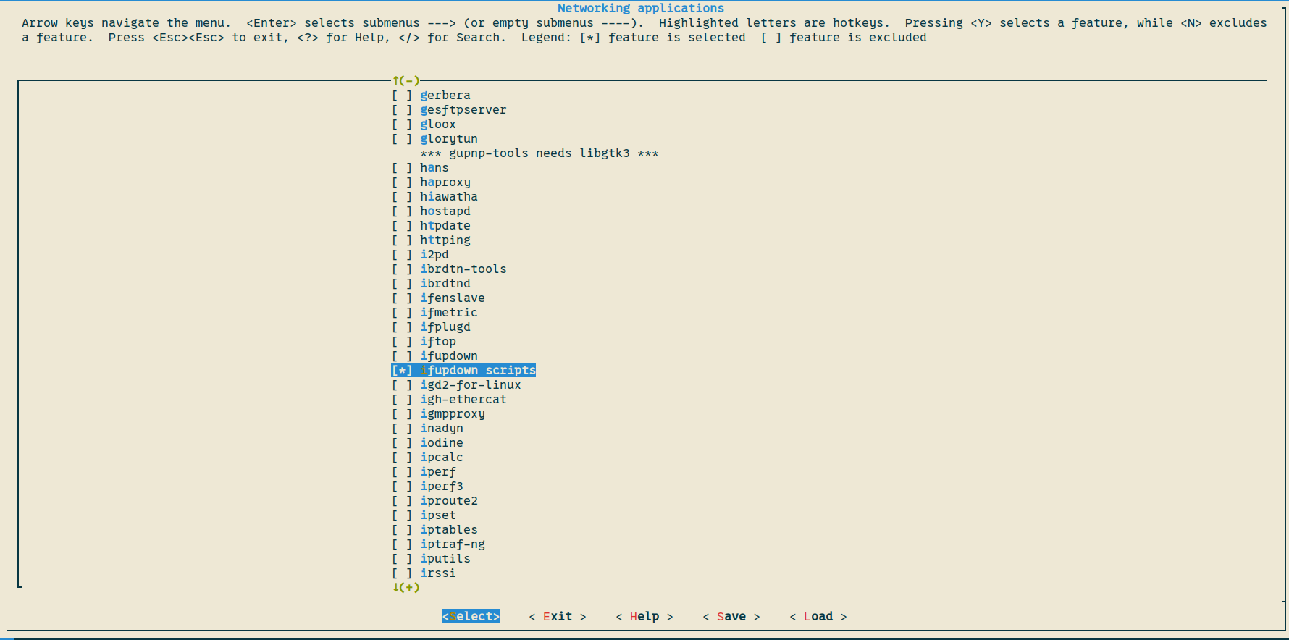Select the inadyn entry

tap(442, 429)
